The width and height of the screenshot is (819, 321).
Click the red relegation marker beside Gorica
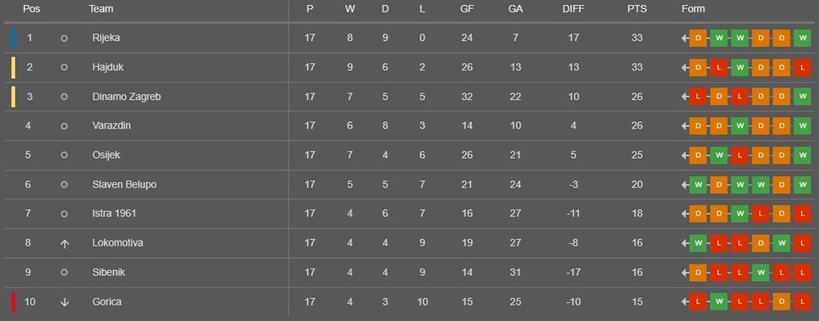(x=14, y=302)
